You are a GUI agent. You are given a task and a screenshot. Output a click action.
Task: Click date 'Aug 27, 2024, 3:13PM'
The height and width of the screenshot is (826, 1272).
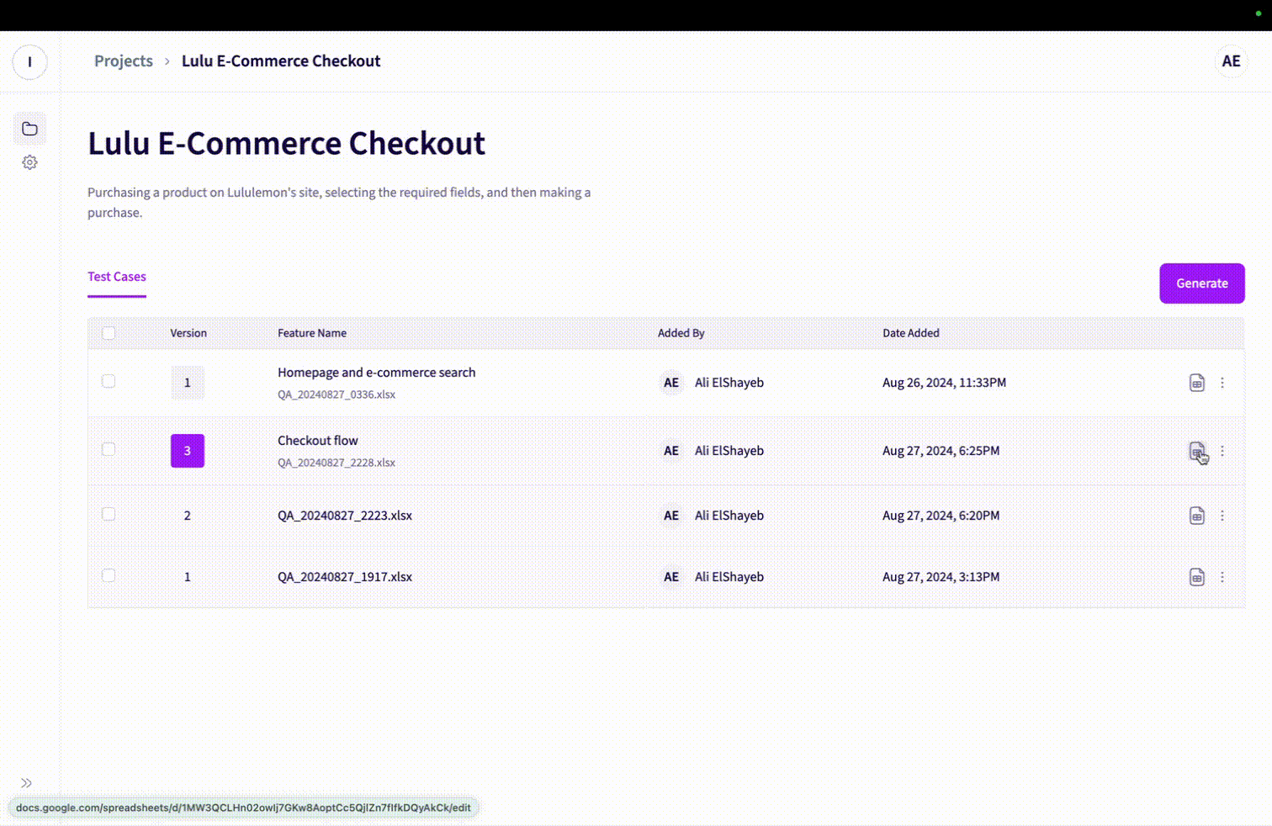click(x=941, y=577)
